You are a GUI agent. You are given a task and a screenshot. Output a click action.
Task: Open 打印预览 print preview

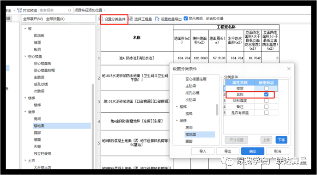coord(27,10)
